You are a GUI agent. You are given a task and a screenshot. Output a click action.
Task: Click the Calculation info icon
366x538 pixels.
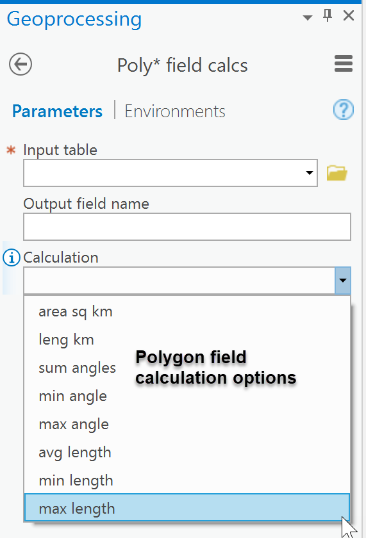coord(12,257)
